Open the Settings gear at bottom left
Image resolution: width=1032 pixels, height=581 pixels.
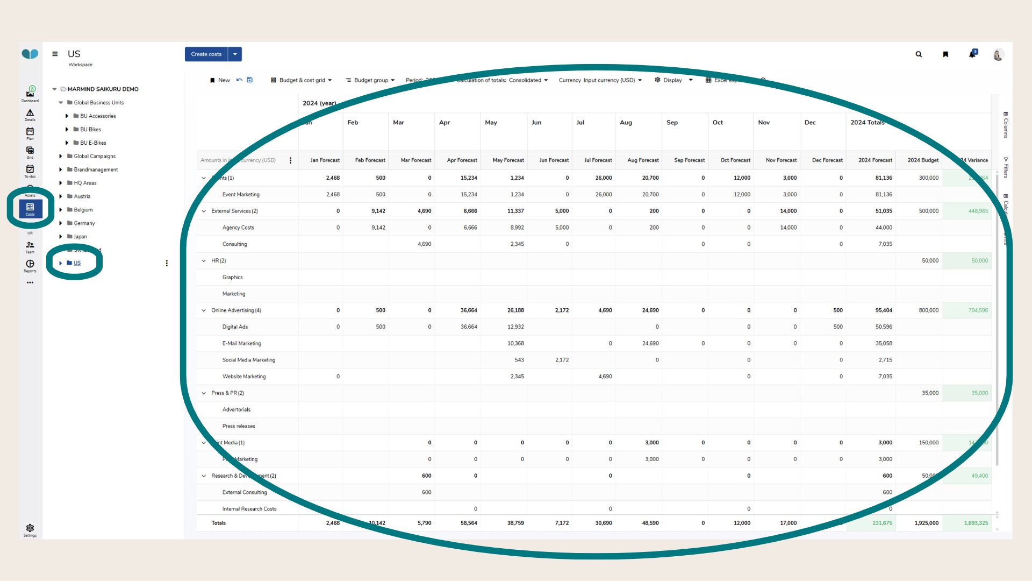30,528
